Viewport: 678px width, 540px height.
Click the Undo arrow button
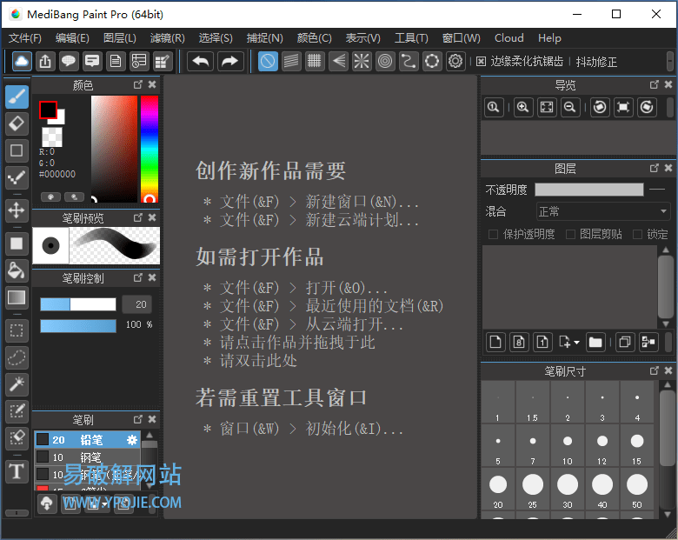[x=201, y=61]
